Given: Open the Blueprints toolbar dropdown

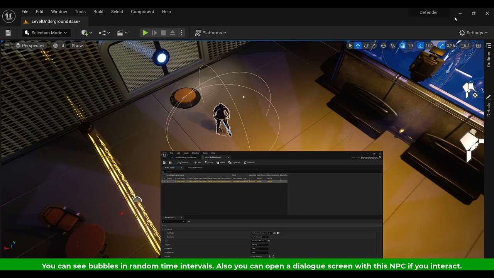Looking at the screenshot, I should 104,33.
